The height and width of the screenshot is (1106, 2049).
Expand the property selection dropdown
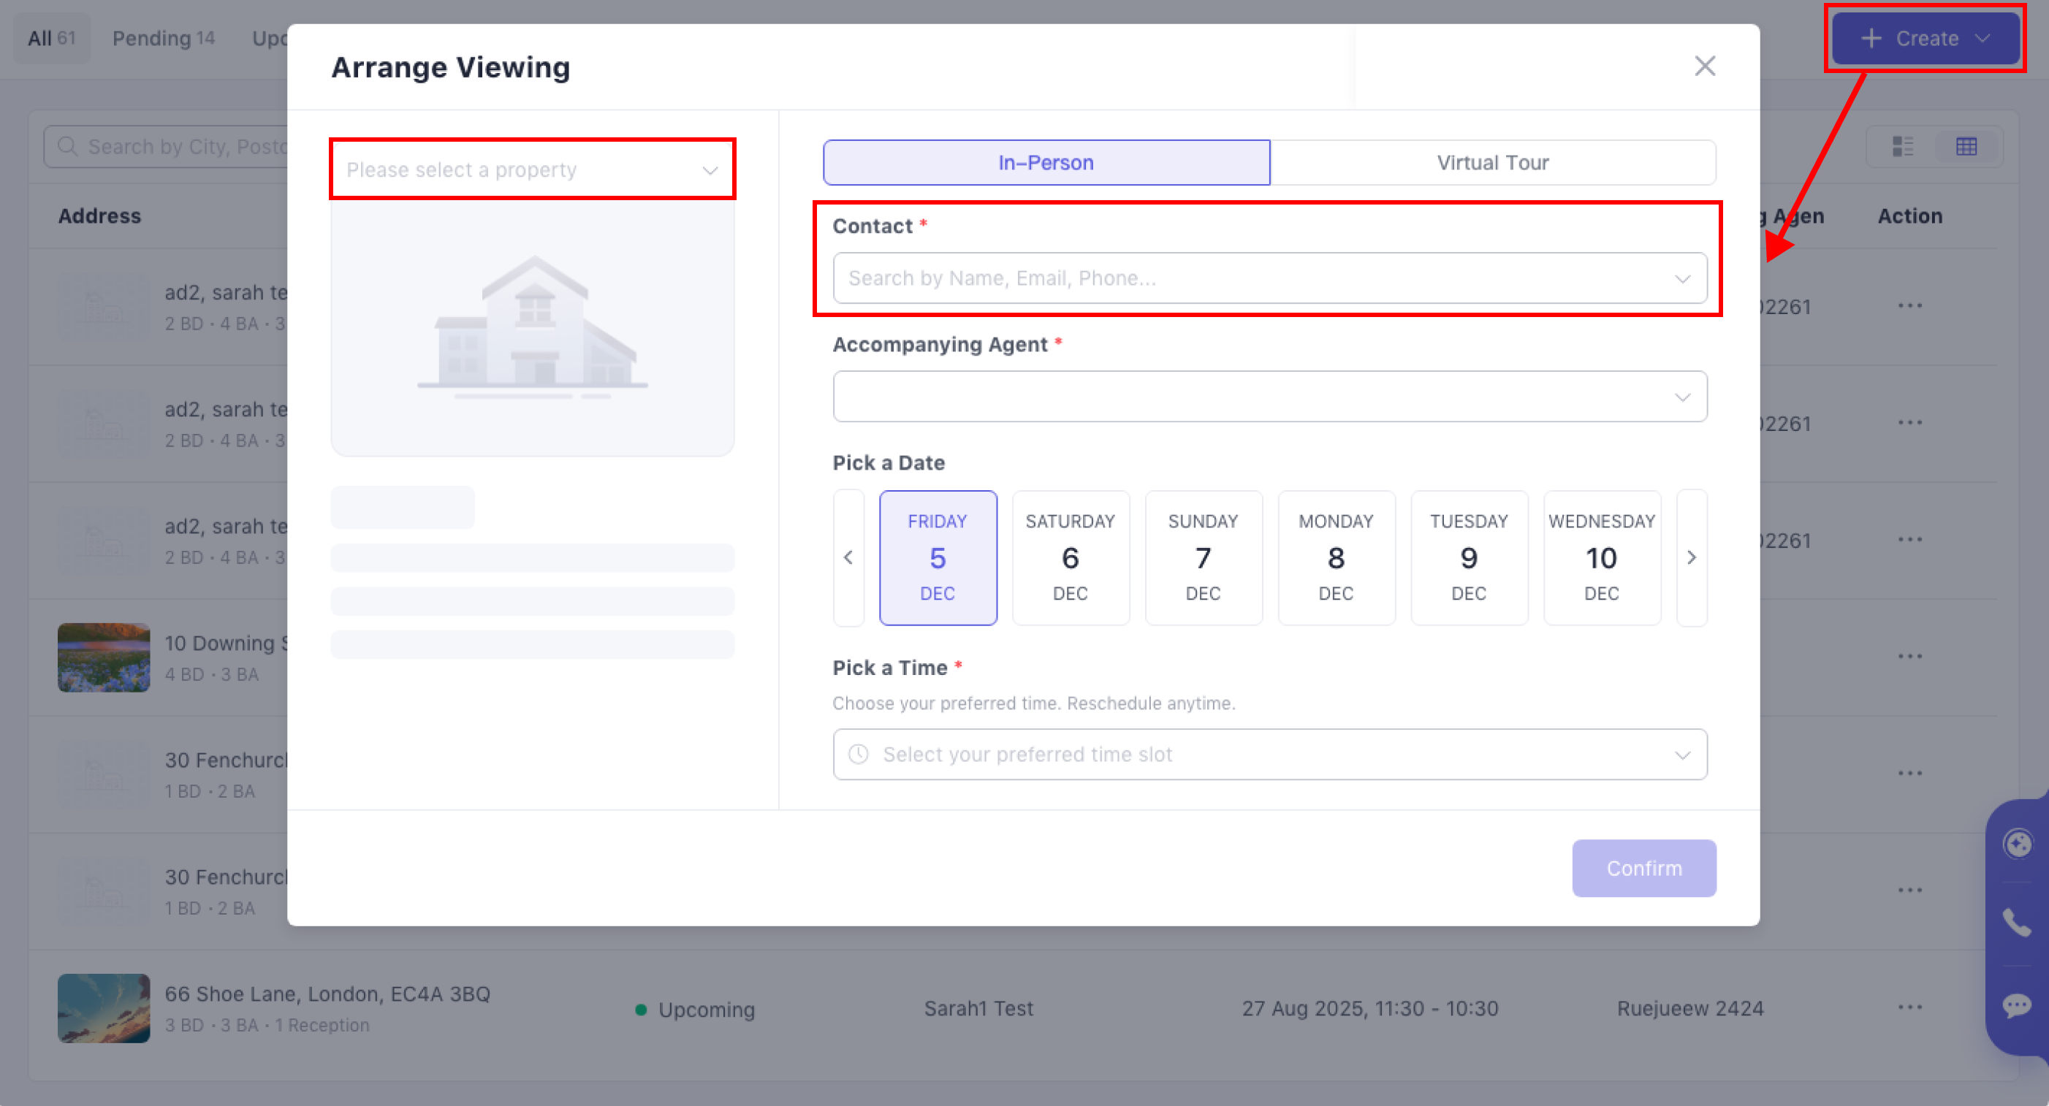click(532, 169)
